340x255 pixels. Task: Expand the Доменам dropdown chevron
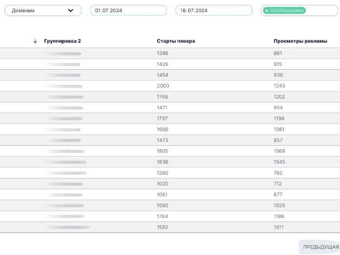pos(71,10)
